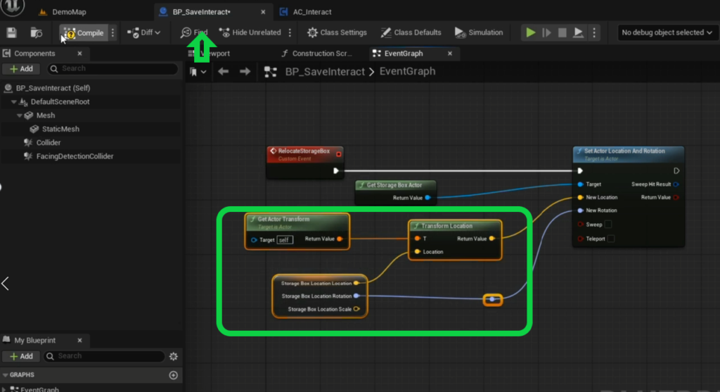
Task: Navigate forward in graph history
Action: click(x=245, y=72)
